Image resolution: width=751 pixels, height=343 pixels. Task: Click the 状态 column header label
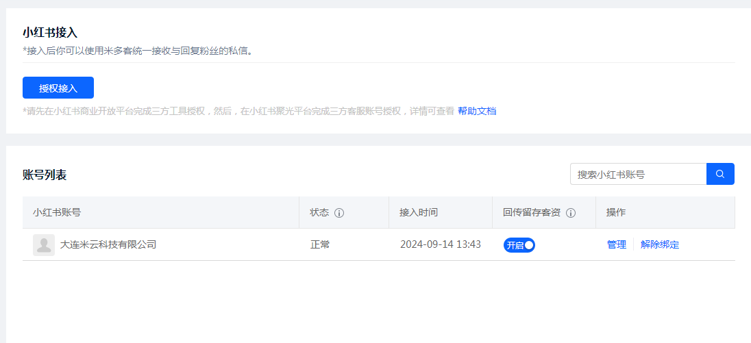(319, 212)
